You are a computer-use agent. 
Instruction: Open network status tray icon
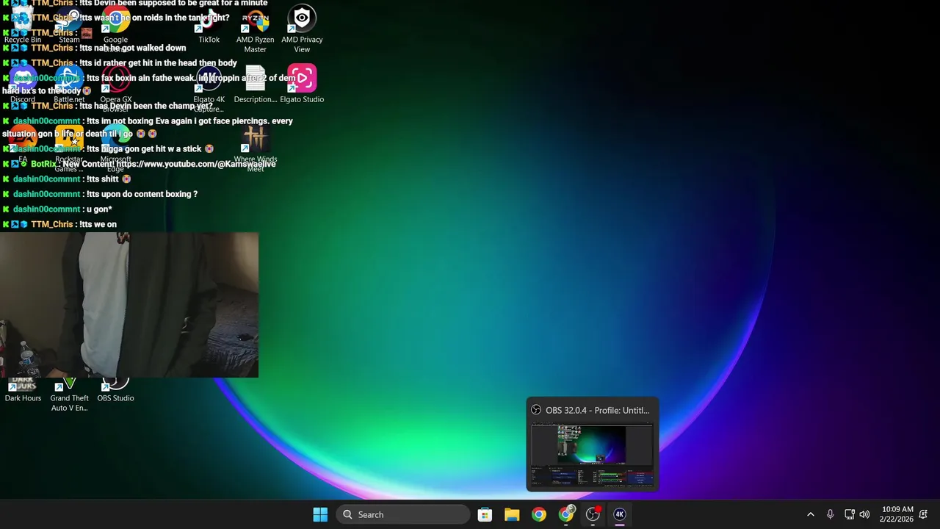pyautogui.click(x=849, y=514)
